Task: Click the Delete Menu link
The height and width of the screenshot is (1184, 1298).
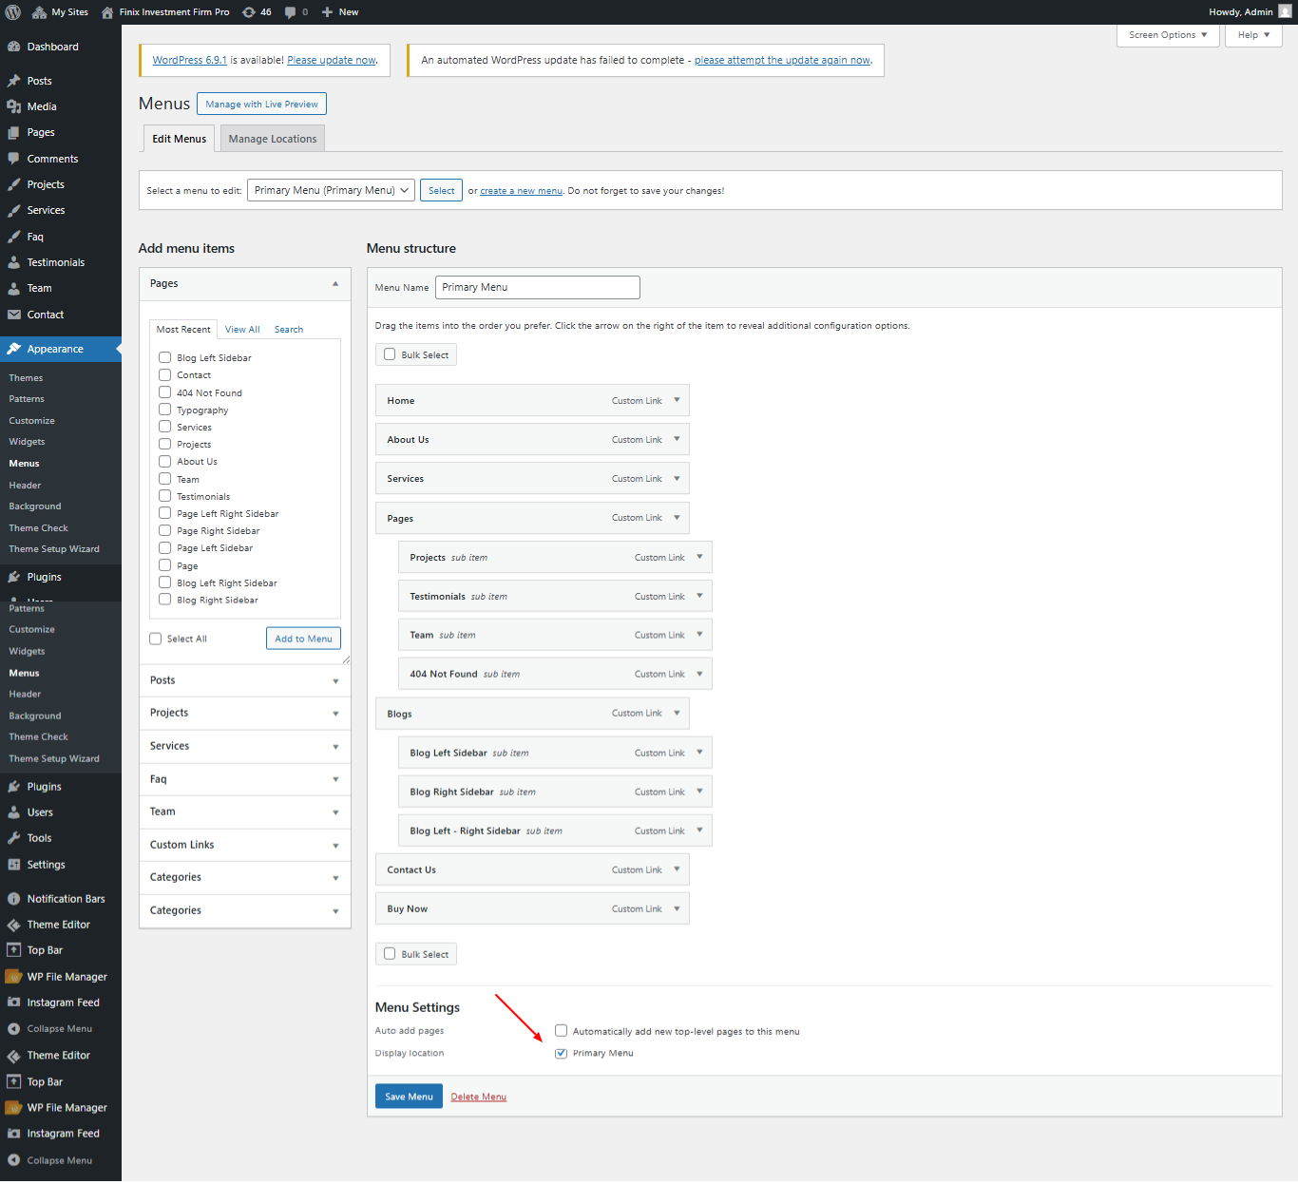Action: (x=478, y=1097)
